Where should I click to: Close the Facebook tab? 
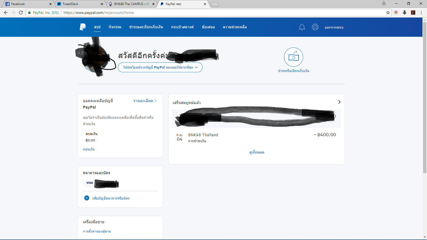(50, 4)
